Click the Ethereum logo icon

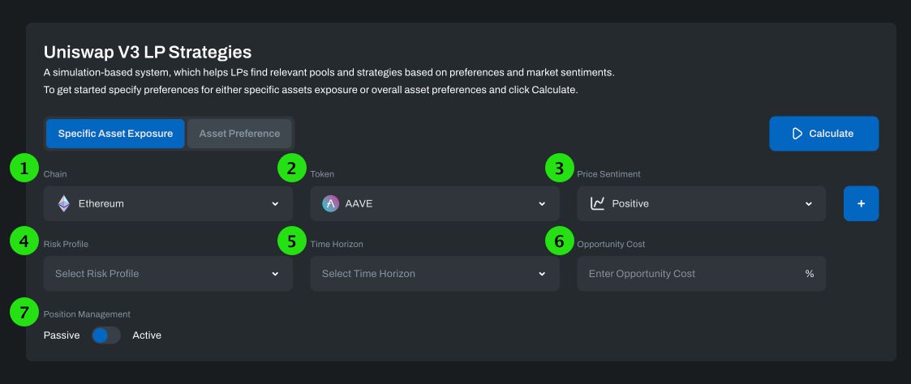pyautogui.click(x=64, y=203)
